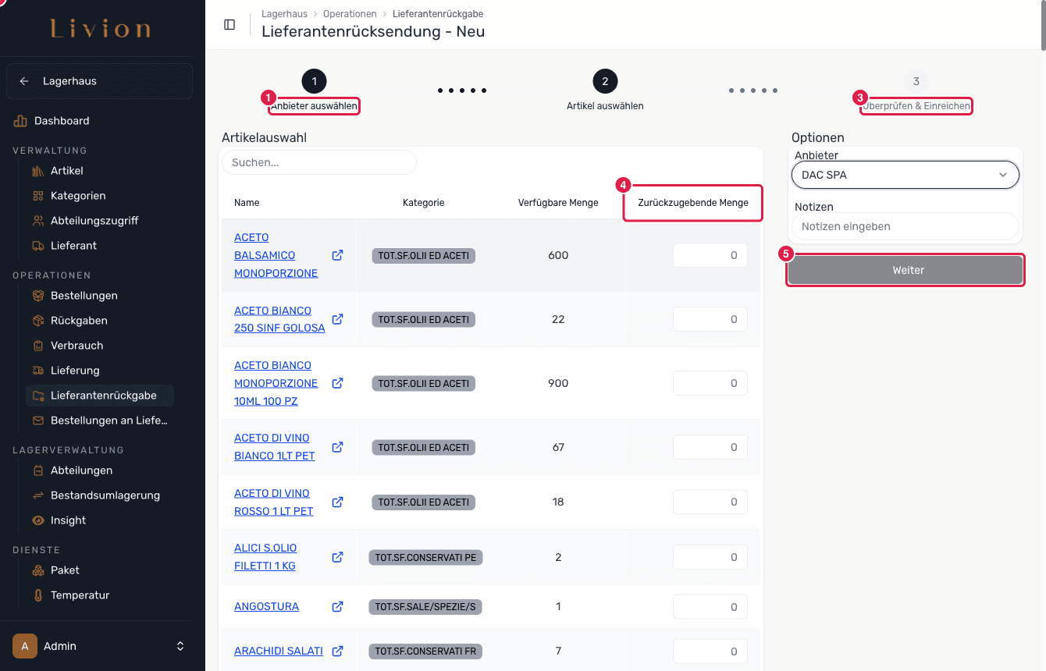
Task: Click the Operationen breadcrumb
Action: 350,14
